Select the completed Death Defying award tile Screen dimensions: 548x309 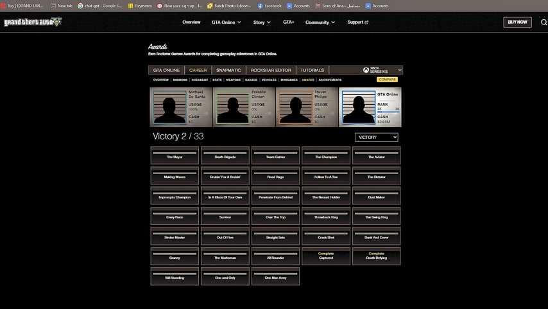coord(376,256)
